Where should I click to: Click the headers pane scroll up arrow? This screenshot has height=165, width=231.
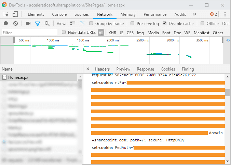(x=227, y=77)
